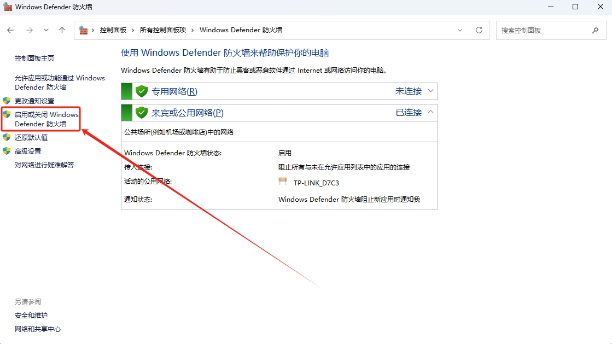The image size is (612, 344).
Task: Click shield icon beside 还原默认值
Action: tap(7, 137)
